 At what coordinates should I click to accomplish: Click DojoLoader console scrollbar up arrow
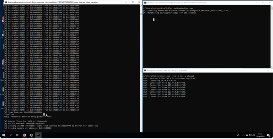141,6
